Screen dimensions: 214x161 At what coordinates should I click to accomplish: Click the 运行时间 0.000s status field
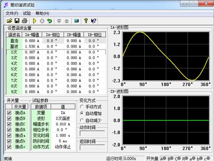coord(133,159)
